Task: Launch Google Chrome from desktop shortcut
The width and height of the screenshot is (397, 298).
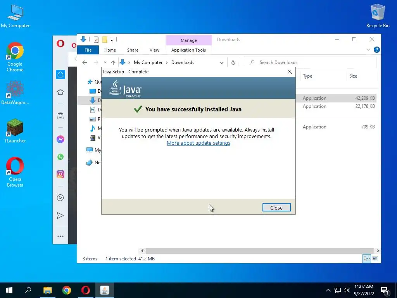Action: (x=15, y=57)
